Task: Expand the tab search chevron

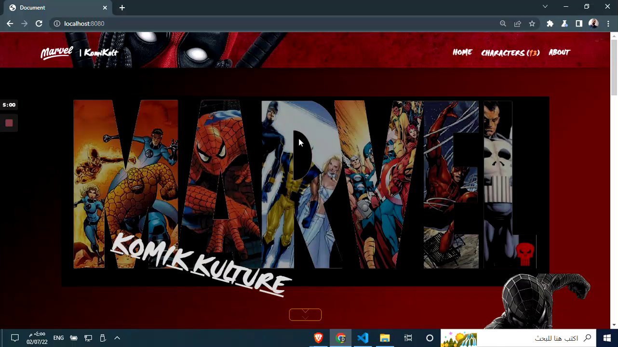Action: pos(545,7)
